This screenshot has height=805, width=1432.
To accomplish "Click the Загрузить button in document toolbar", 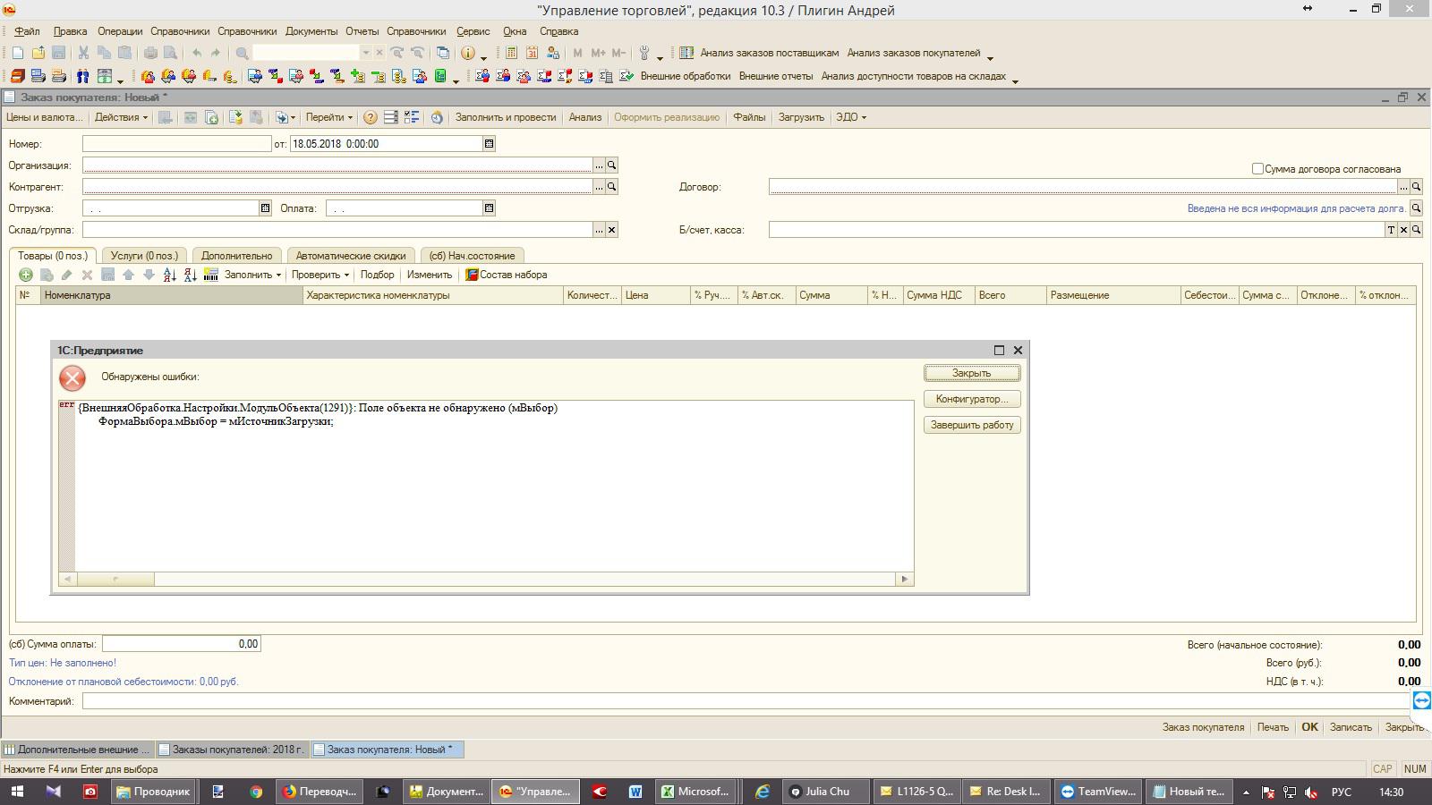I will [801, 117].
